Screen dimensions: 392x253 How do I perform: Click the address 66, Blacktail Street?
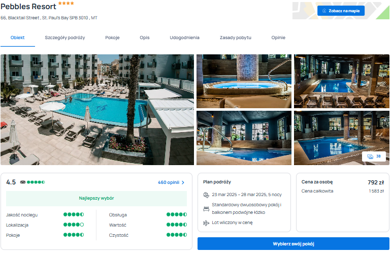pyautogui.click(x=49, y=18)
